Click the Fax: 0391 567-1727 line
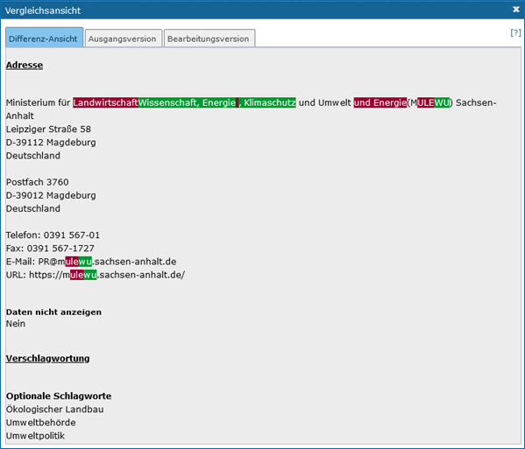525x449 pixels. click(x=50, y=249)
